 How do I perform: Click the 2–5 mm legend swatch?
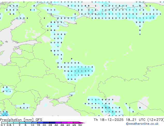(22, 123)
